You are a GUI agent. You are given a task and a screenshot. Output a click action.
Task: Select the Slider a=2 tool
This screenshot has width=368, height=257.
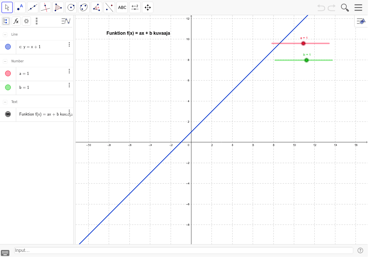[x=135, y=7]
